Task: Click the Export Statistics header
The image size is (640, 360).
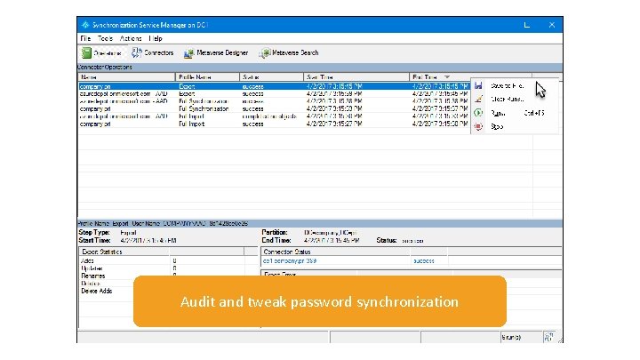Action: pyautogui.click(x=124, y=252)
